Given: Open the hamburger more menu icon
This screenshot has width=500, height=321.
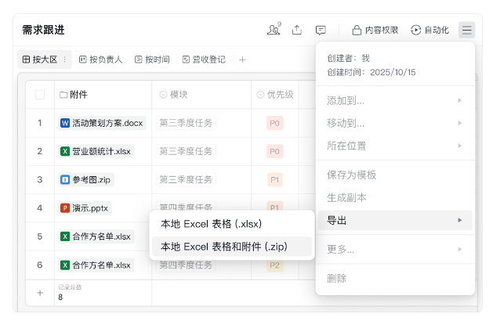Looking at the screenshot, I should (x=467, y=30).
